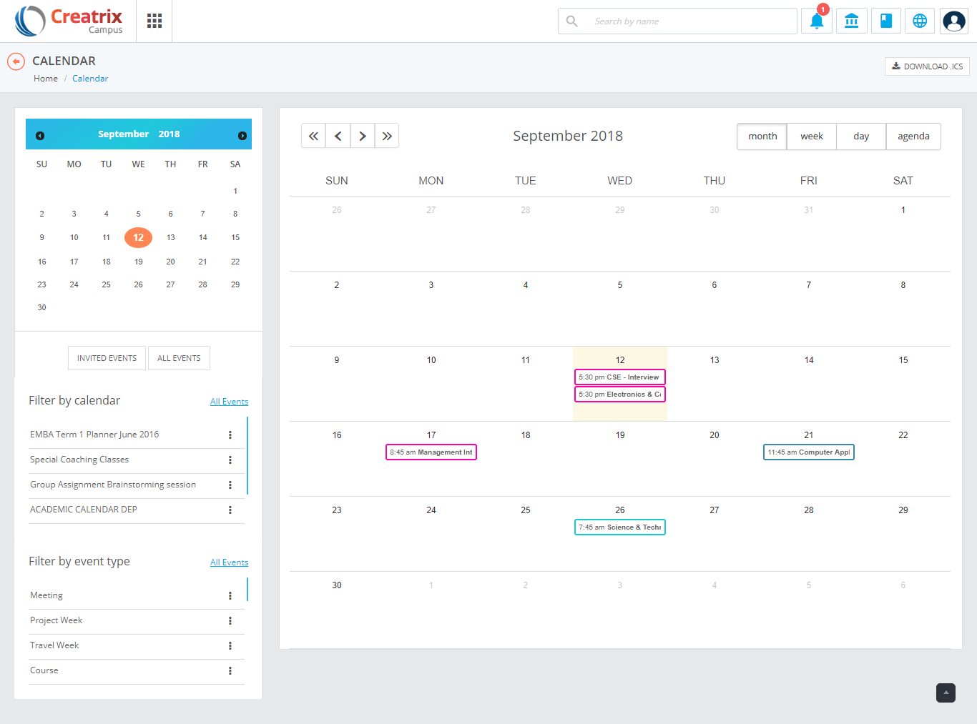The height and width of the screenshot is (724, 977).
Task: Open options for Special Coaching Classes
Action: click(230, 460)
